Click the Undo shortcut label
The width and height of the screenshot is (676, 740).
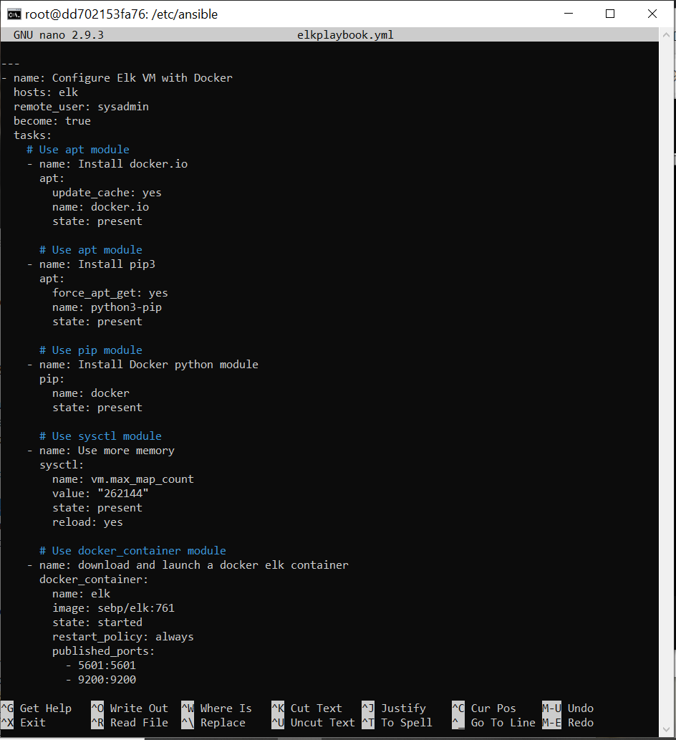click(x=581, y=708)
